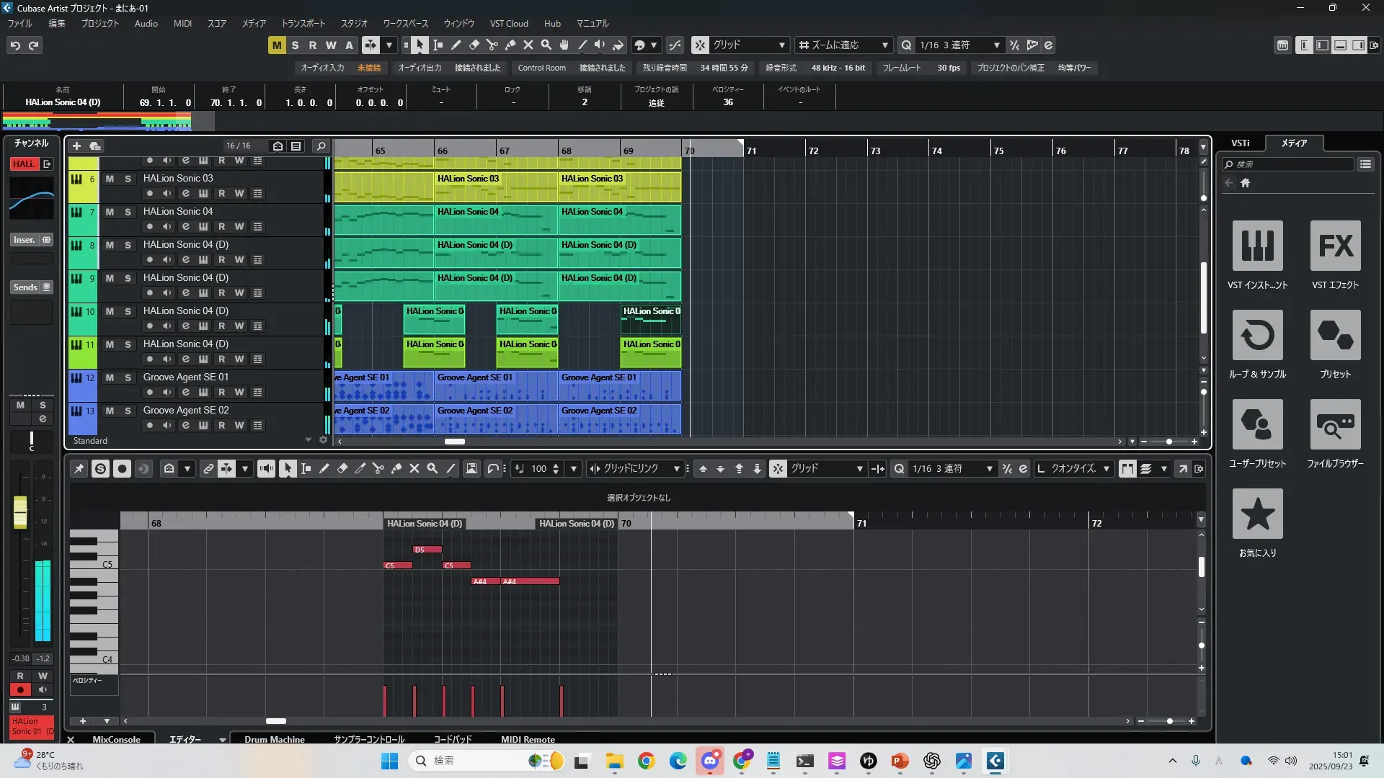Select the Scissors split tool in main toolbar
The width and height of the screenshot is (1384, 778).
point(492,45)
